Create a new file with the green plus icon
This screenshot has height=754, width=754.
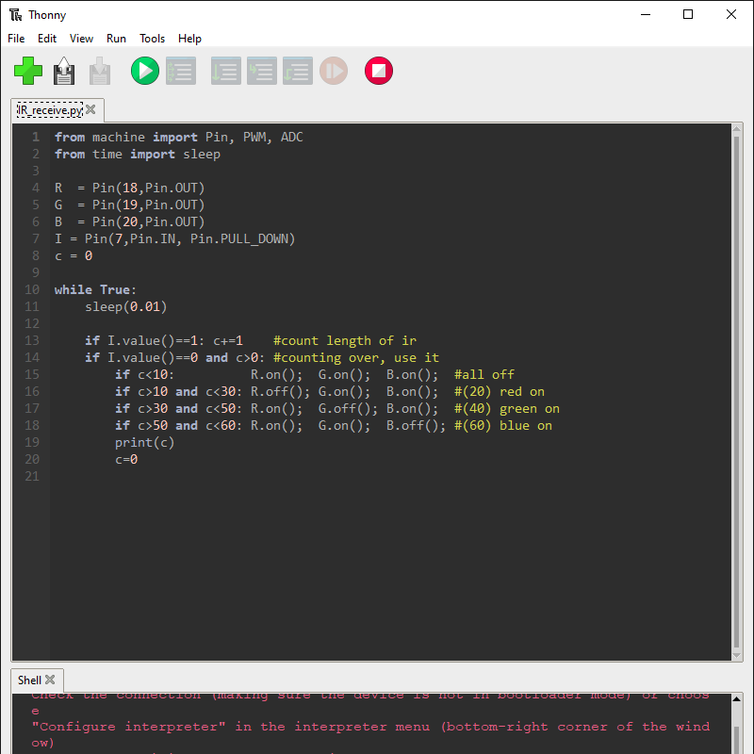pyautogui.click(x=28, y=71)
